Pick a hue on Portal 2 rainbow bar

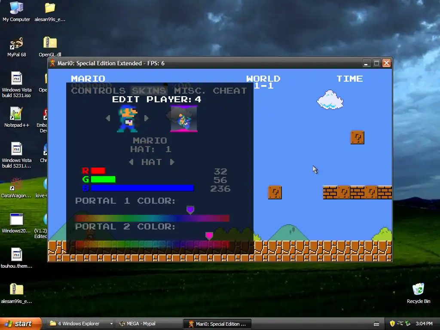point(152,244)
